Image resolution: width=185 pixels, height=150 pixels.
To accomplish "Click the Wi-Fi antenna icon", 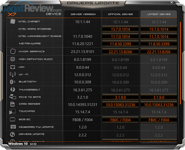I will (13, 74).
